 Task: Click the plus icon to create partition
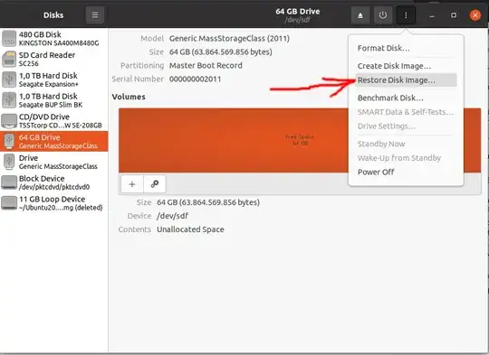(132, 184)
